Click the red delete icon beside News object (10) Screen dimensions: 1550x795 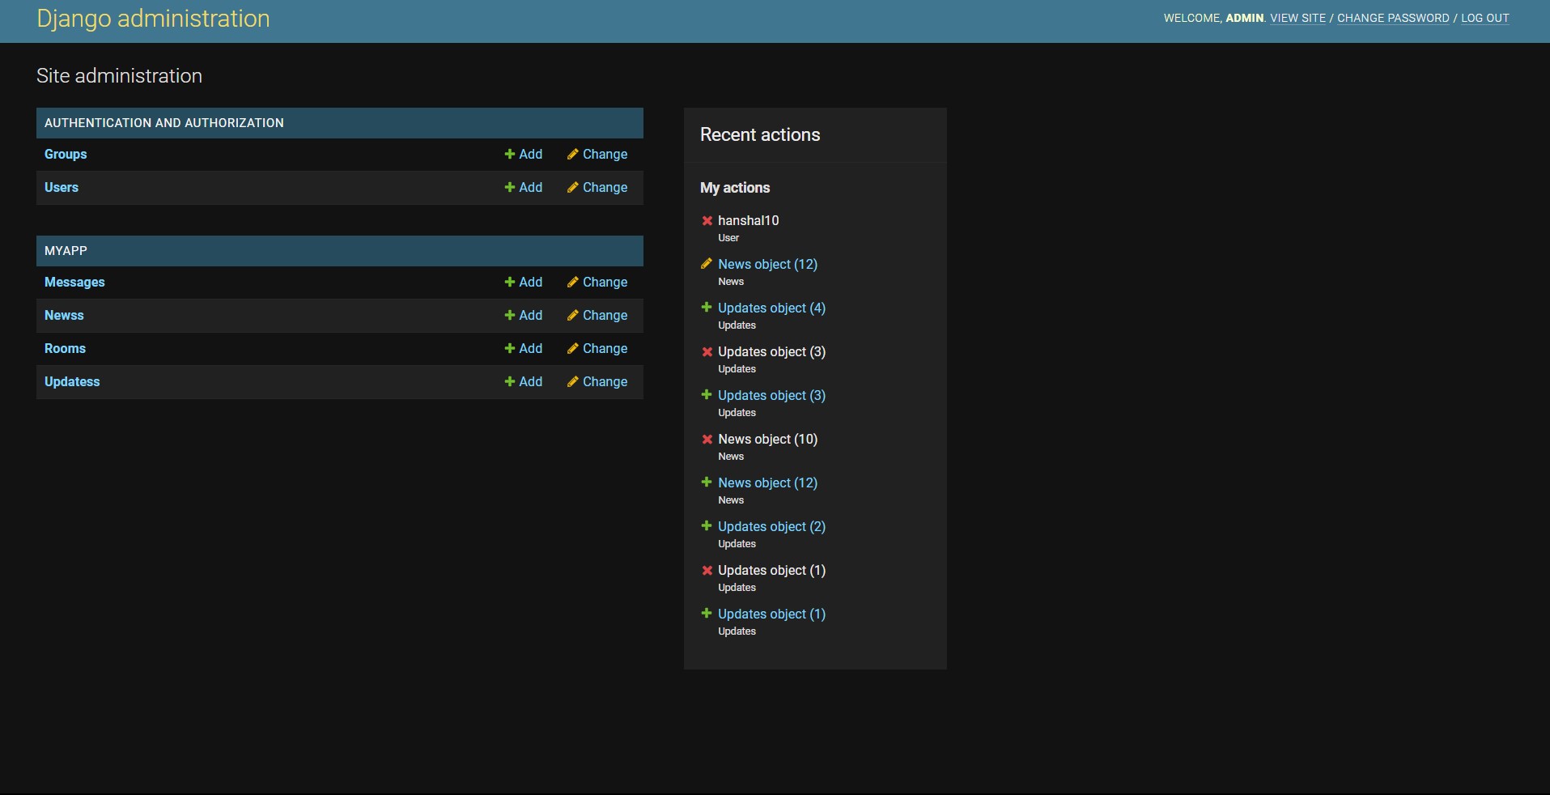707,439
